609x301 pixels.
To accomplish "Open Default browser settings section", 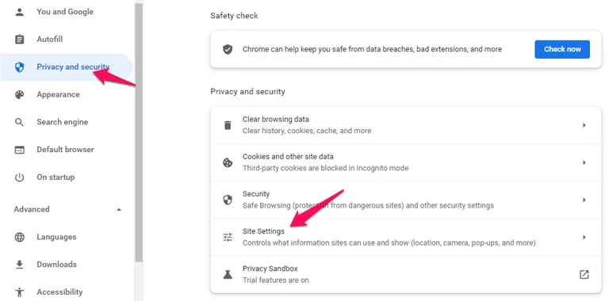I will coord(65,150).
